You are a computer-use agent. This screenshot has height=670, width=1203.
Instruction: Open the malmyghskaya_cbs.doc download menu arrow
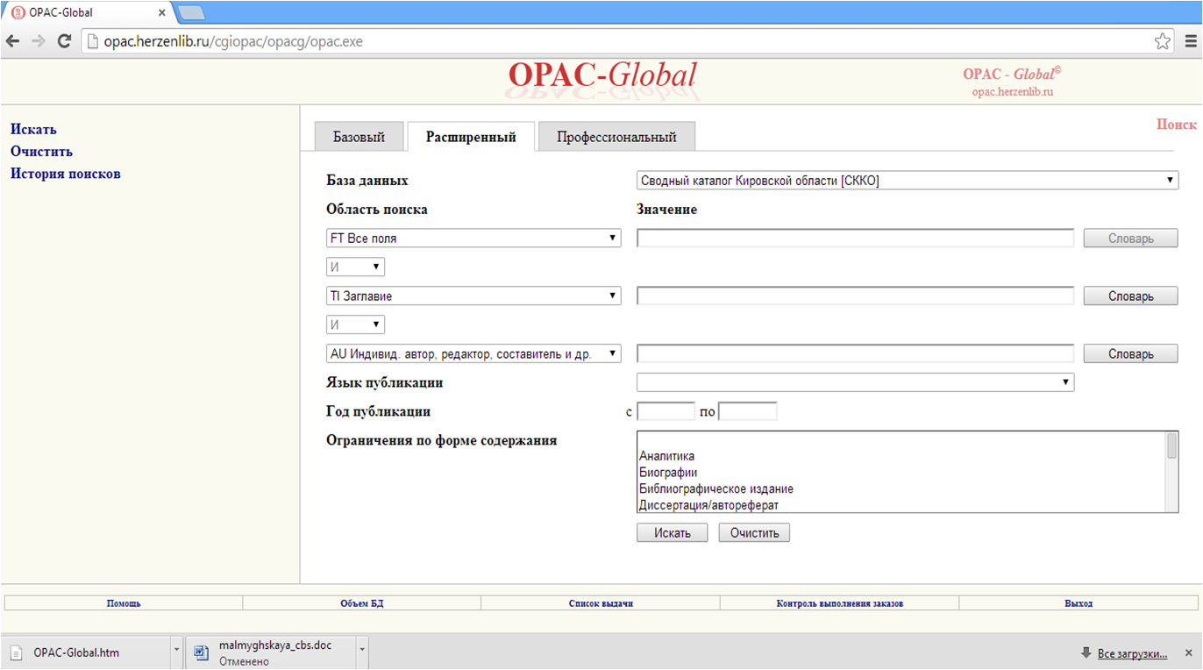click(x=362, y=652)
